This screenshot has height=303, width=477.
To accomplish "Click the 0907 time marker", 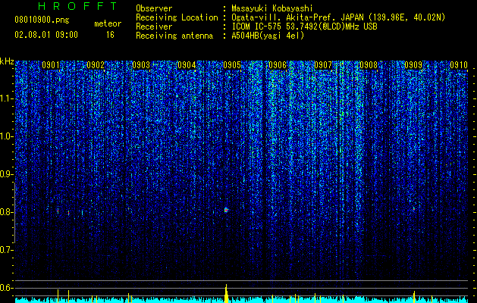I will coord(323,65).
